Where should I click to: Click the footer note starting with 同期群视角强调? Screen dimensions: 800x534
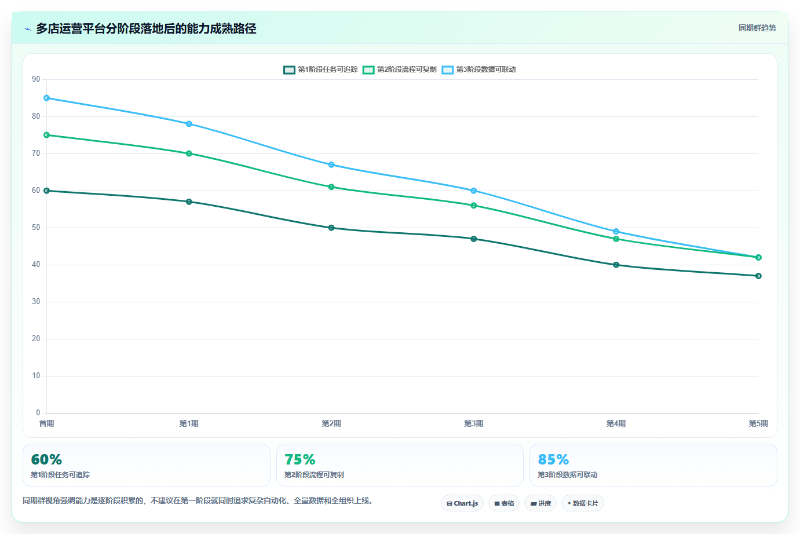(198, 500)
